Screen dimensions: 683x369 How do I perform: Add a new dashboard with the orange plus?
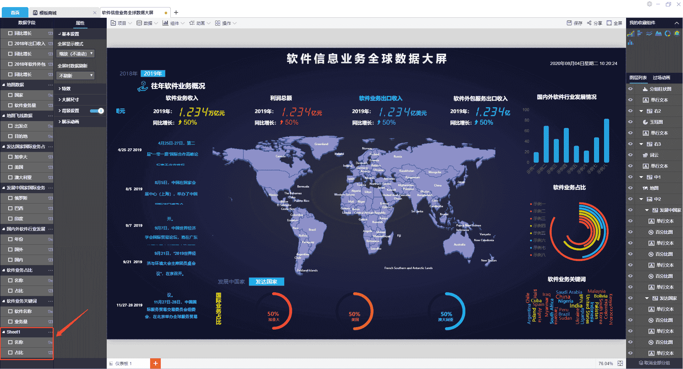click(155, 363)
